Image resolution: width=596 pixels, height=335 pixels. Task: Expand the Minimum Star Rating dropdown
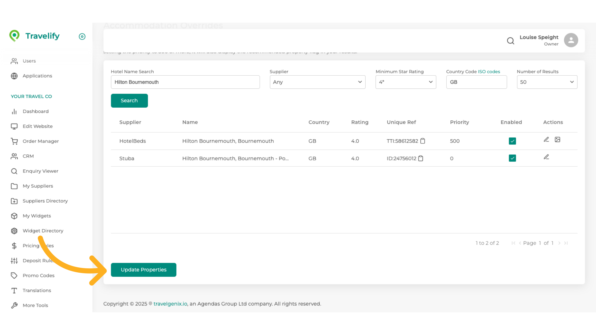pyautogui.click(x=405, y=82)
